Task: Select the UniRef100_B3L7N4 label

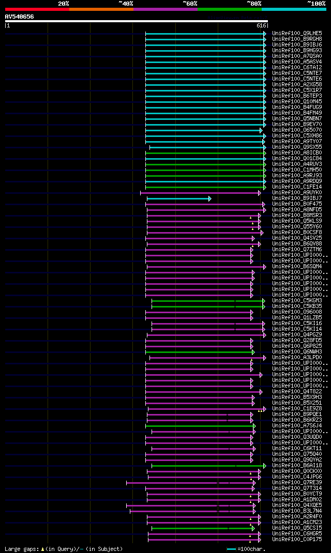Action: click(297, 511)
